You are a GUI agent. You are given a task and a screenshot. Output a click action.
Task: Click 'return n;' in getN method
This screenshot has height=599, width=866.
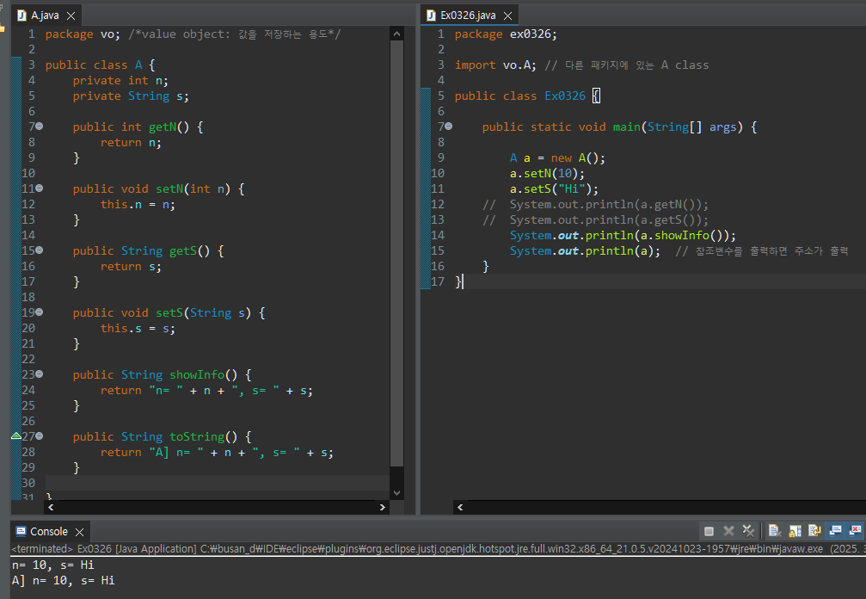pyautogui.click(x=131, y=143)
